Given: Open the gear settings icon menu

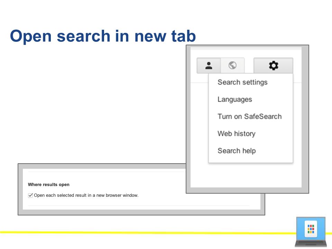Looking at the screenshot, I should point(273,65).
